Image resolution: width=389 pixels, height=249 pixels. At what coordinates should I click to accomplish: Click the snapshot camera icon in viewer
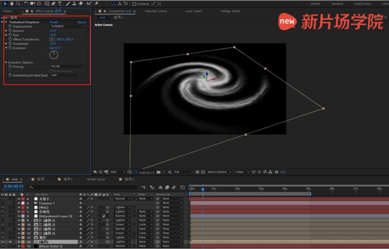158,172
